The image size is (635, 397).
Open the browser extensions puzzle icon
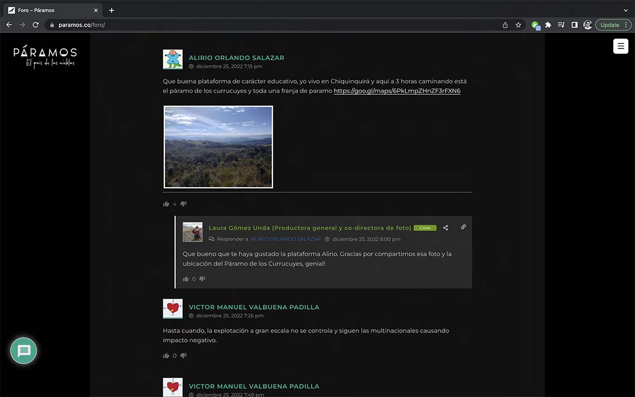[x=548, y=25]
